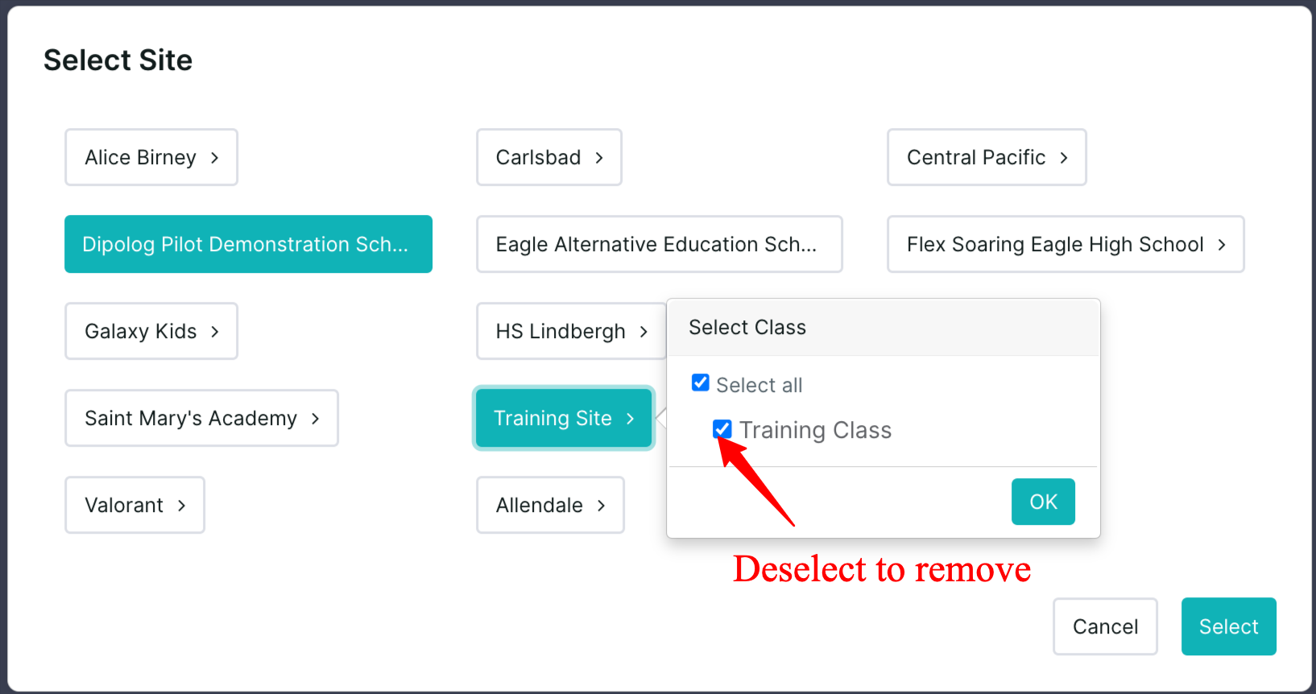Expand Flex Soaring Eagle High School chevron
Screen dimensions: 1316x694
tap(1222, 245)
